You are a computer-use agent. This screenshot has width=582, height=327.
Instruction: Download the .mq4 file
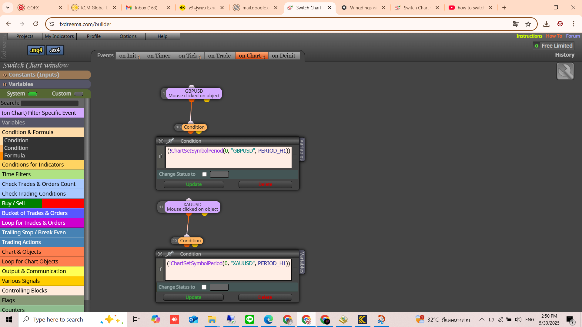[x=36, y=50]
